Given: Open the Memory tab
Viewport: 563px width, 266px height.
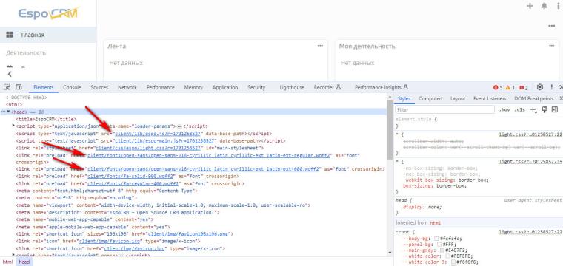Looking at the screenshot, I should pos(193,87).
